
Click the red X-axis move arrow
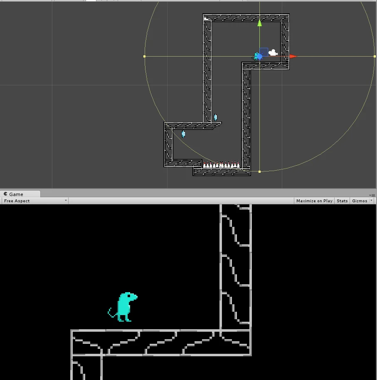pyautogui.click(x=293, y=56)
